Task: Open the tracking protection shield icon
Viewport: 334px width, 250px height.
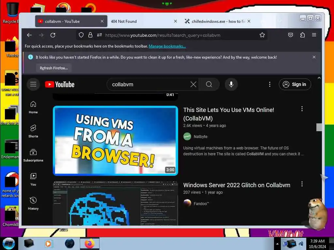Action: click(81, 35)
